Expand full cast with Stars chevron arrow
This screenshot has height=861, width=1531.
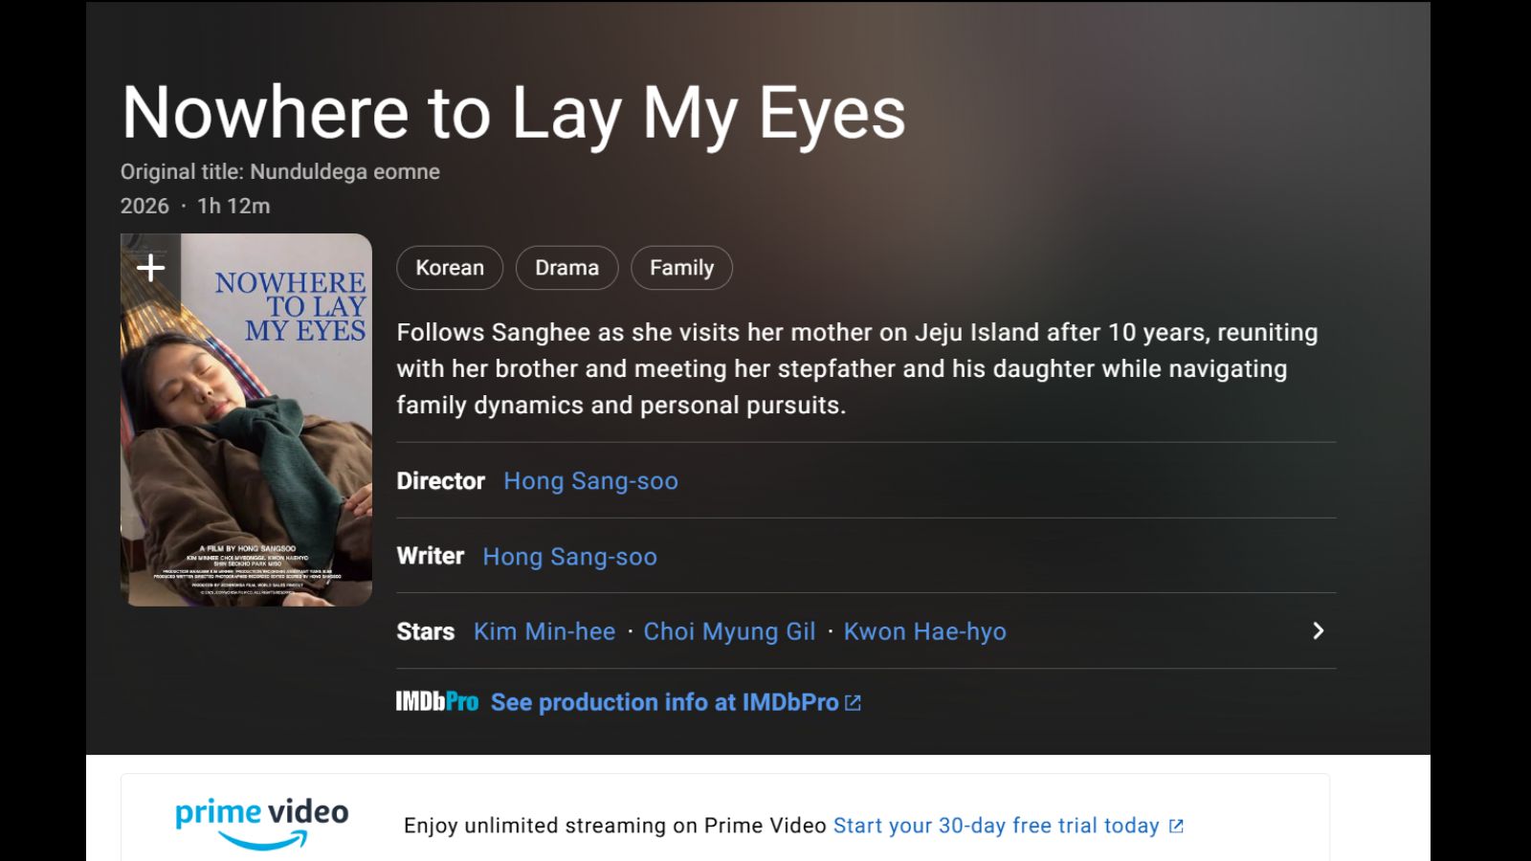coord(1318,630)
